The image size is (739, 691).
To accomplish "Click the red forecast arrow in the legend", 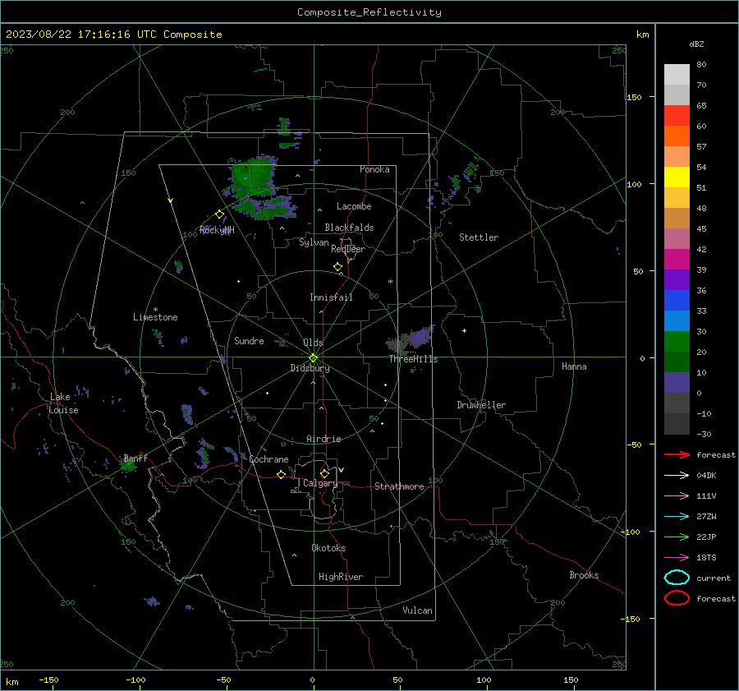I will pos(677,454).
